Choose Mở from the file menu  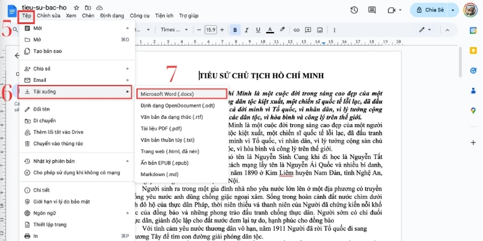click(x=77, y=40)
